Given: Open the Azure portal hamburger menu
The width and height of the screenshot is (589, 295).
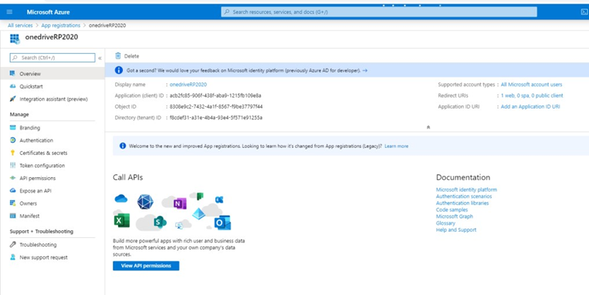Looking at the screenshot, I should tap(9, 12).
